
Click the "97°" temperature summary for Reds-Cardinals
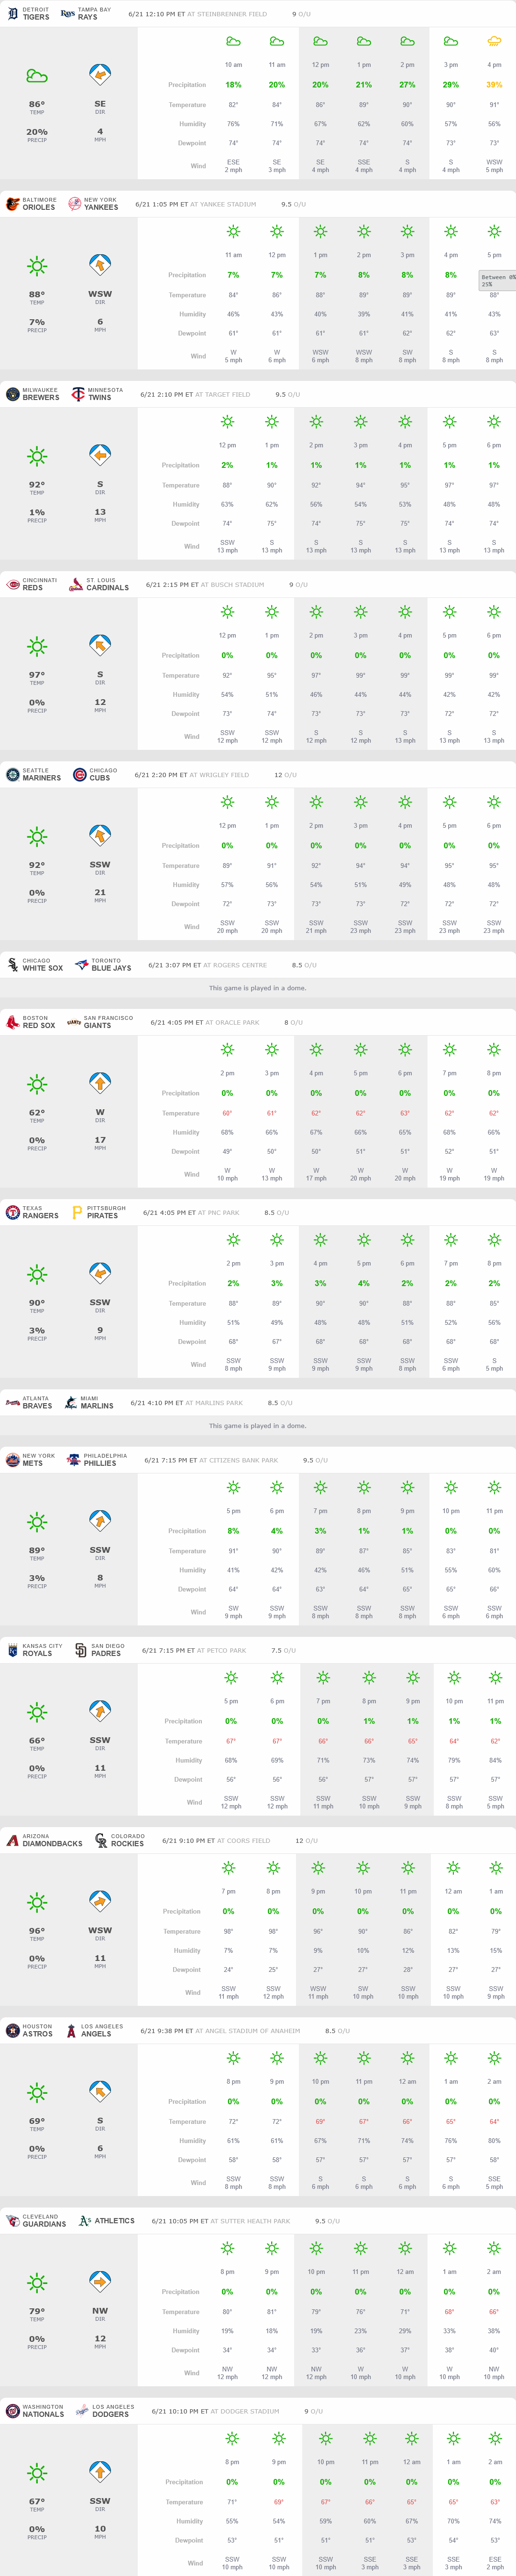click(x=37, y=675)
